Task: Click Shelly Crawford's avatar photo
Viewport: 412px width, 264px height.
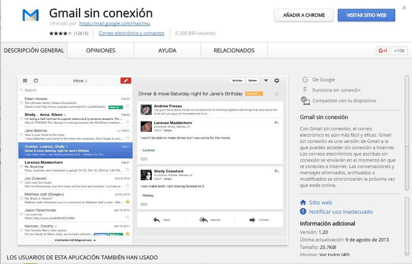Action: (x=146, y=175)
